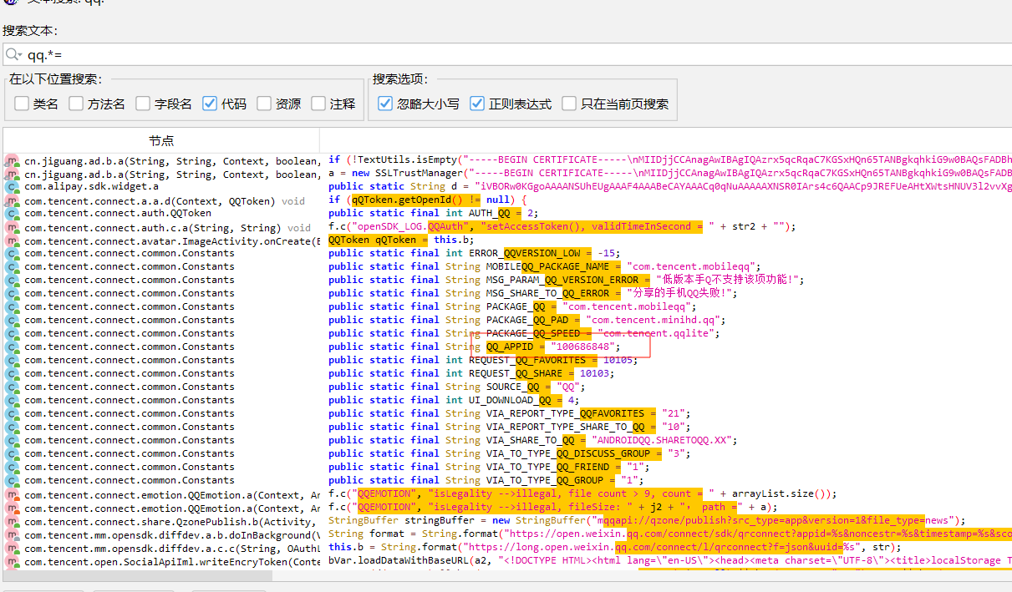This screenshot has height=592, width=1012.
Task: Click class icon on the REQUEST_QQ_SHARE row
Action: tap(13, 373)
